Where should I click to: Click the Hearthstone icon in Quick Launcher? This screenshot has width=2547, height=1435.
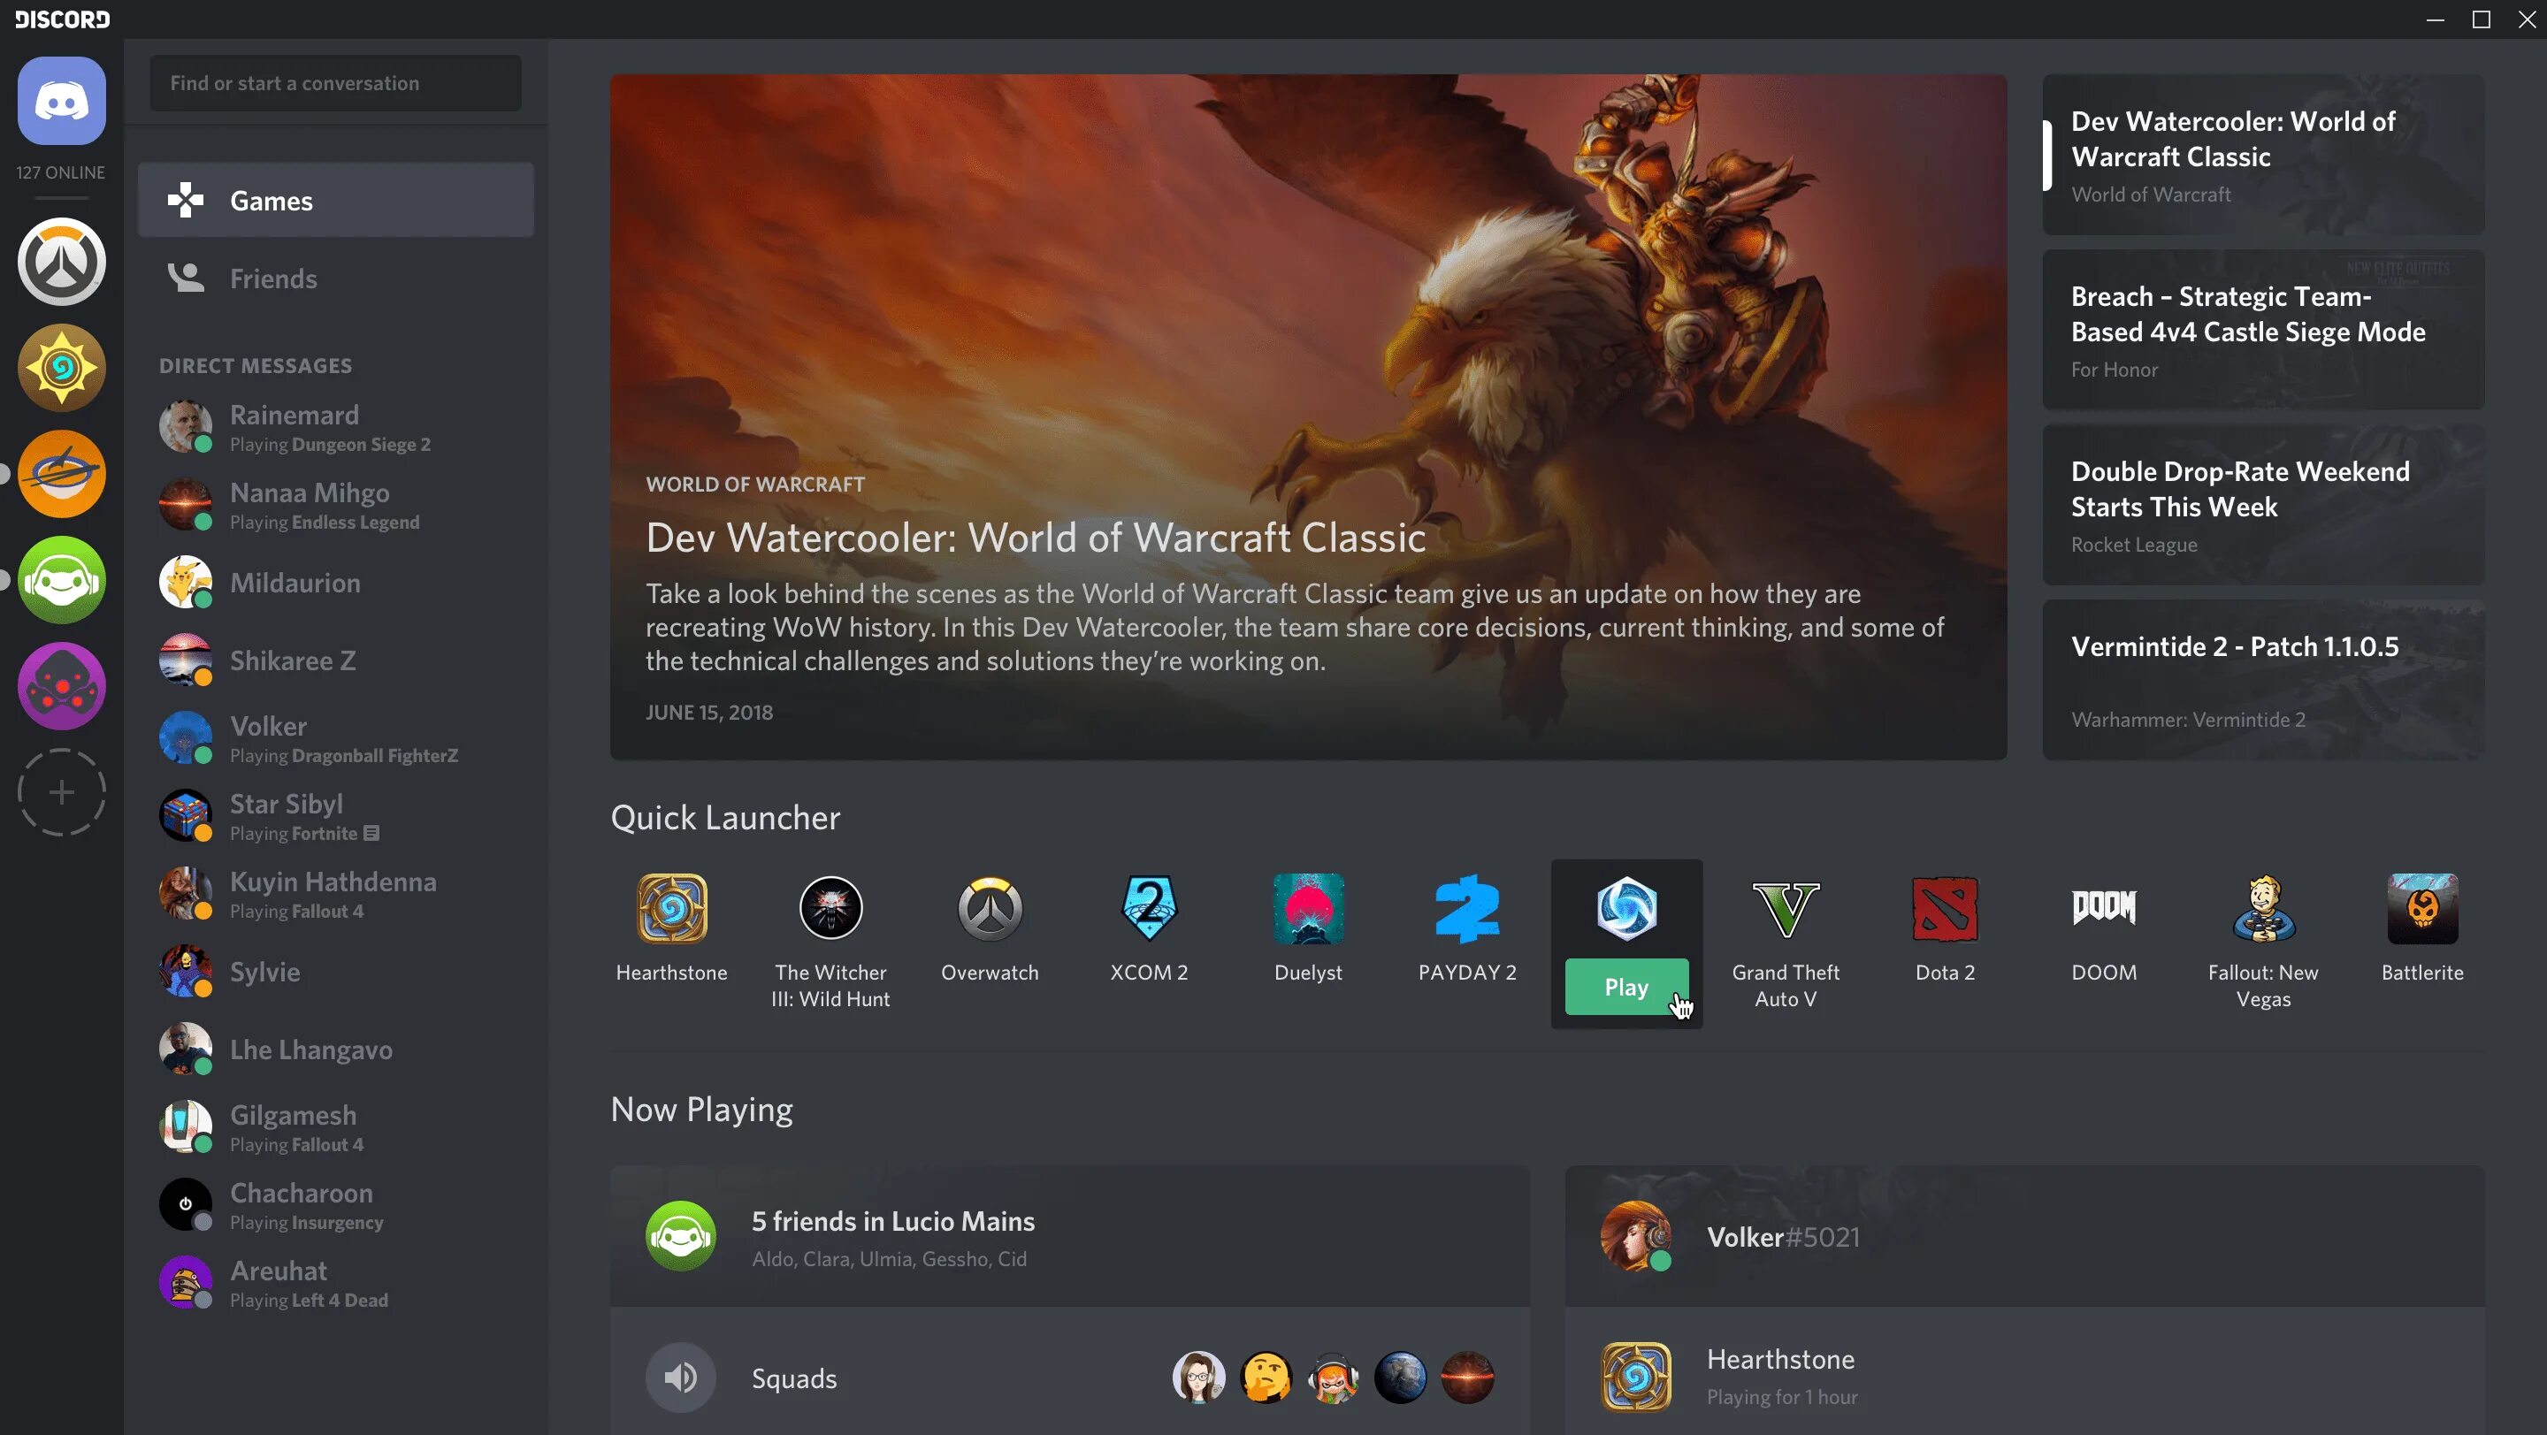point(672,907)
